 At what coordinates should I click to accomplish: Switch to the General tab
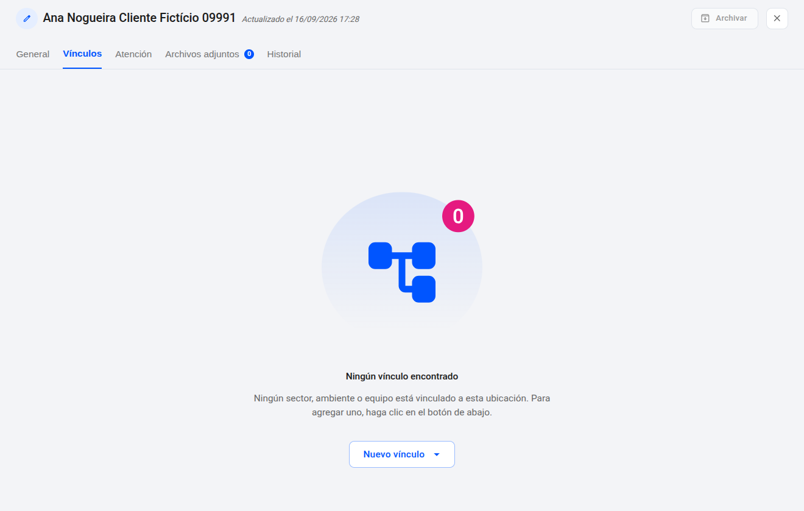[x=33, y=54]
